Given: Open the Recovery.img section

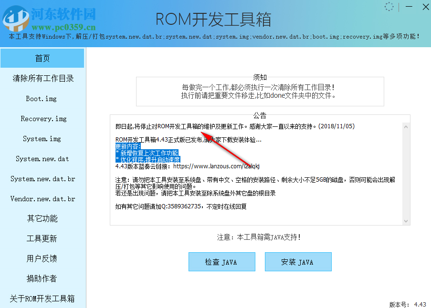Looking at the screenshot, I should 42,118.
